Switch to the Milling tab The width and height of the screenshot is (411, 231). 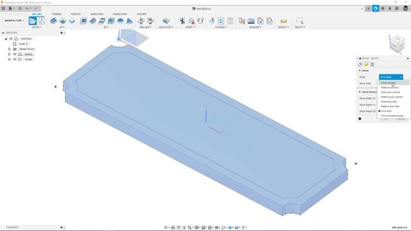tap(37, 14)
